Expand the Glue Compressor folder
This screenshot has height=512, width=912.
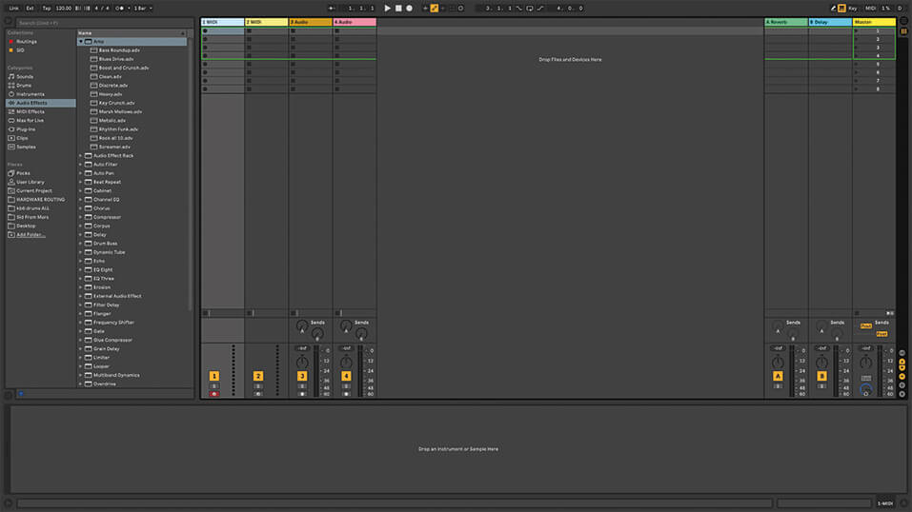81,340
